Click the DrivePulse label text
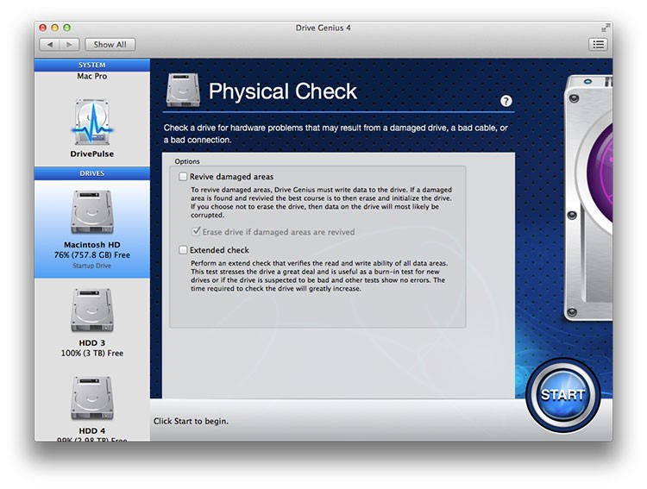 [92, 154]
